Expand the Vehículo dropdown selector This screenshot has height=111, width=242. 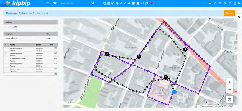[x=31, y=27]
